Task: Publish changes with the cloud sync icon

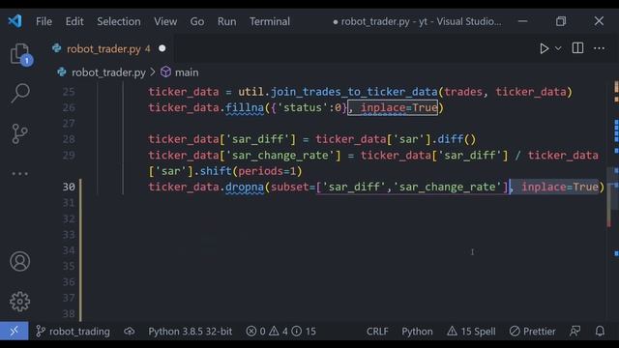Action: coord(129,331)
